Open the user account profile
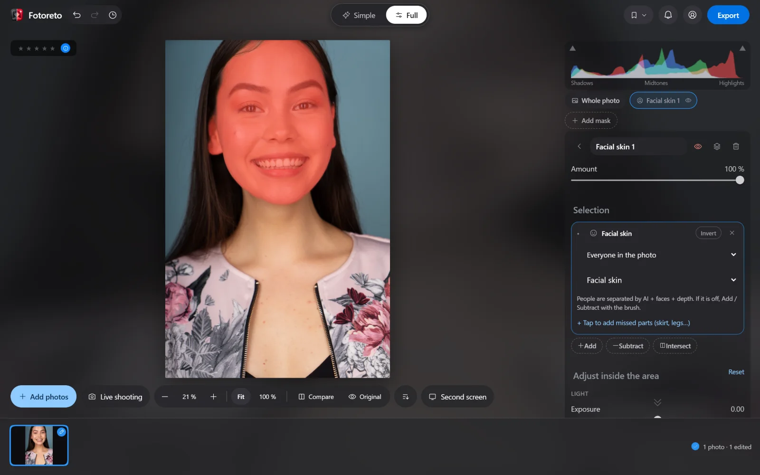760x475 pixels. 693,15
